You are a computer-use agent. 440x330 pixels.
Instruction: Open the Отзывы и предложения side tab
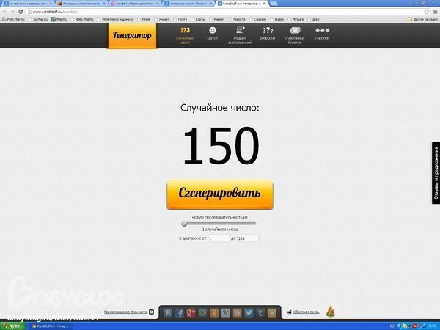[x=436, y=172]
